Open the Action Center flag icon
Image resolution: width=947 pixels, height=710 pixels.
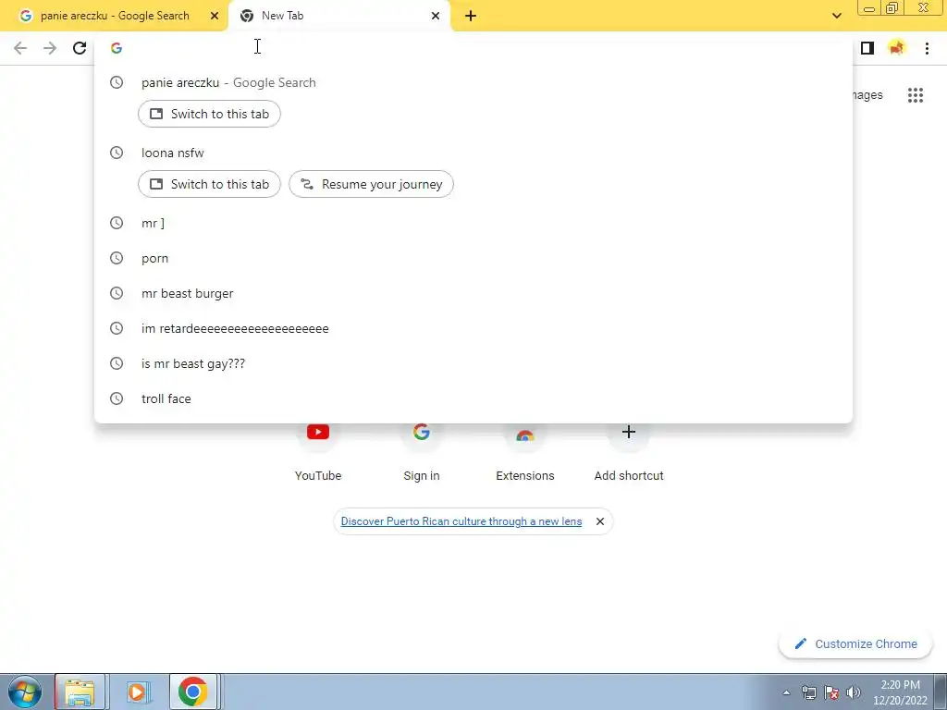tap(831, 692)
